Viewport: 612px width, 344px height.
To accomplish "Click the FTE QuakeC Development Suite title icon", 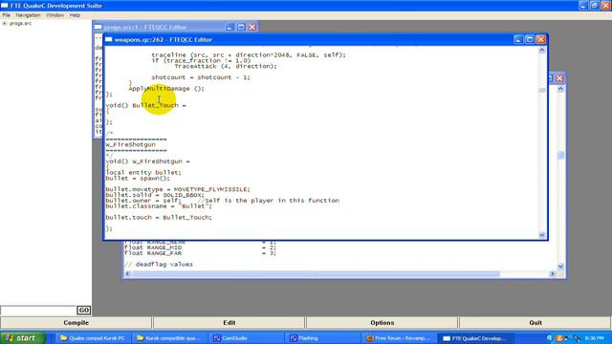I will tap(4, 6).
